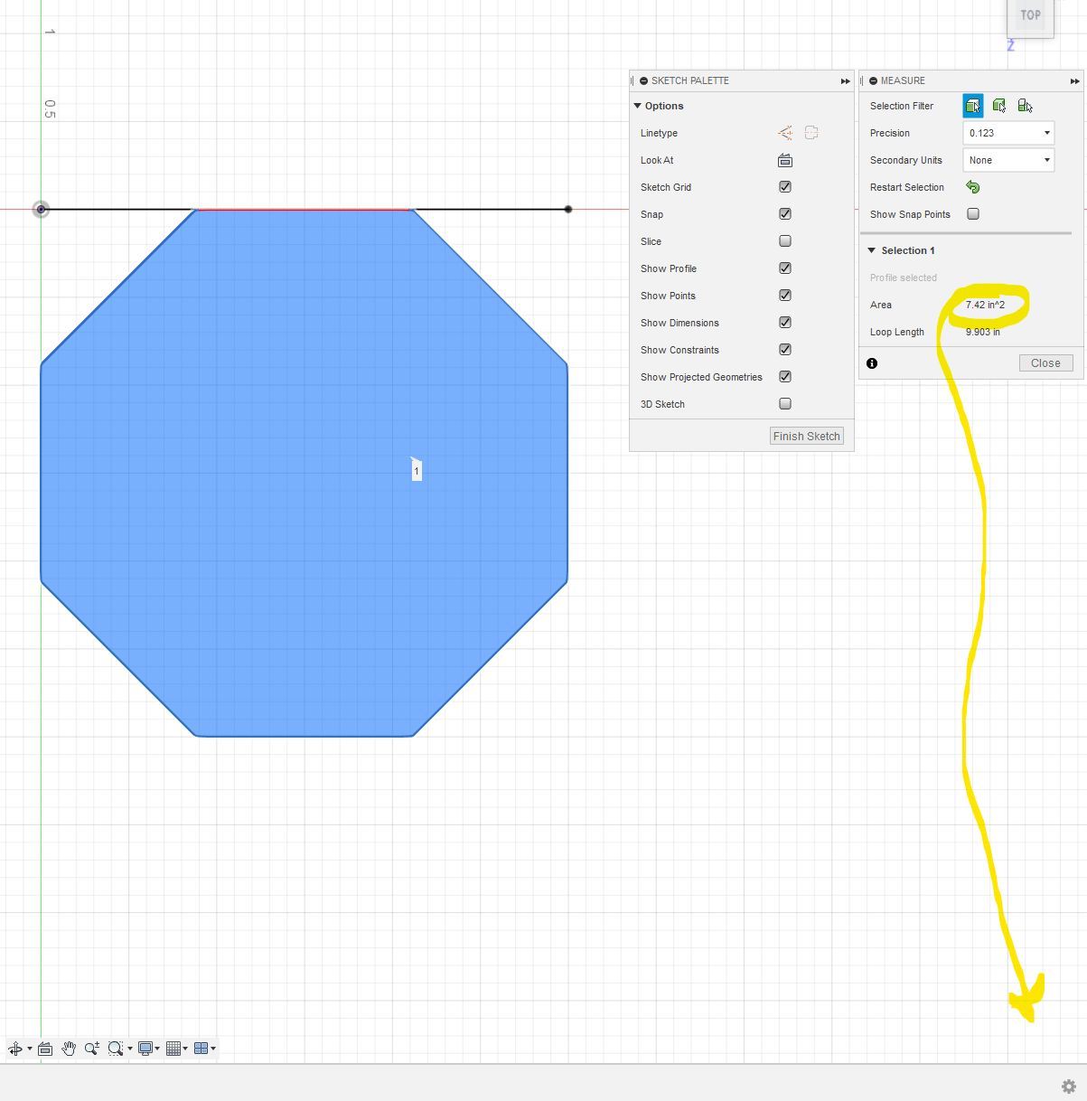The image size is (1087, 1101).
Task: Open the Grid and Snaps dropdown arrow
Action: pos(185,1049)
